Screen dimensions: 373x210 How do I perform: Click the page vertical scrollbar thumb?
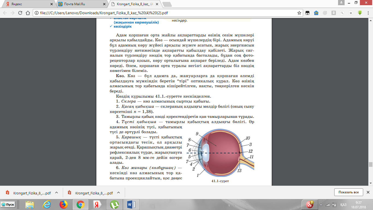371,164
